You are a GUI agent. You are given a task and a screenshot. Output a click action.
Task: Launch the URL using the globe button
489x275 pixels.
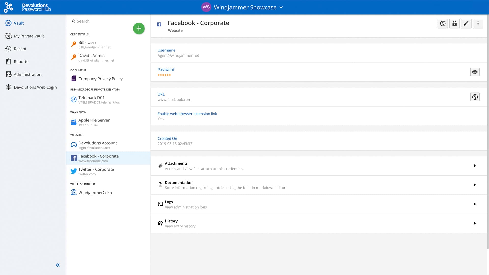pyautogui.click(x=475, y=97)
